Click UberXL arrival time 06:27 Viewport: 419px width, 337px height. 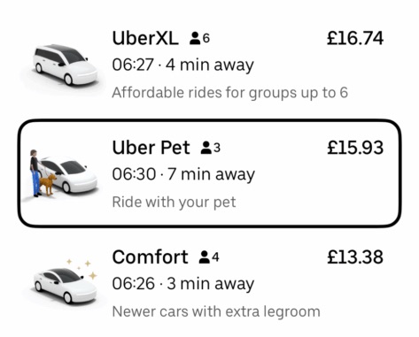[133, 65]
